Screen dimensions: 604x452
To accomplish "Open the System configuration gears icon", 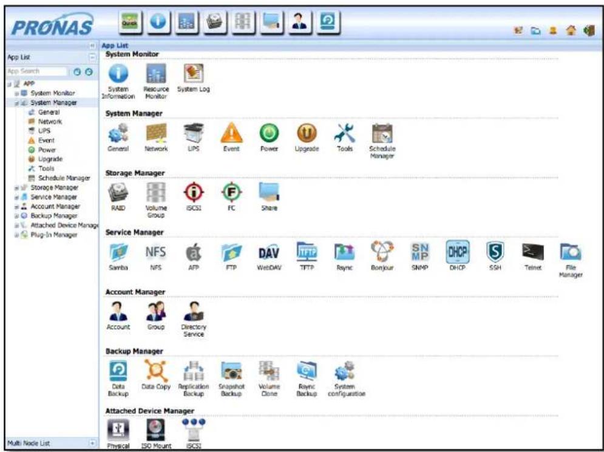I will 344,371.
